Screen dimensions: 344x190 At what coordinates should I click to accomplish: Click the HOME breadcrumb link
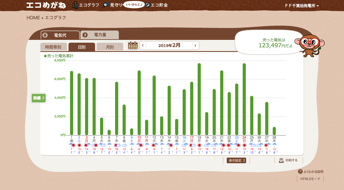(33, 18)
